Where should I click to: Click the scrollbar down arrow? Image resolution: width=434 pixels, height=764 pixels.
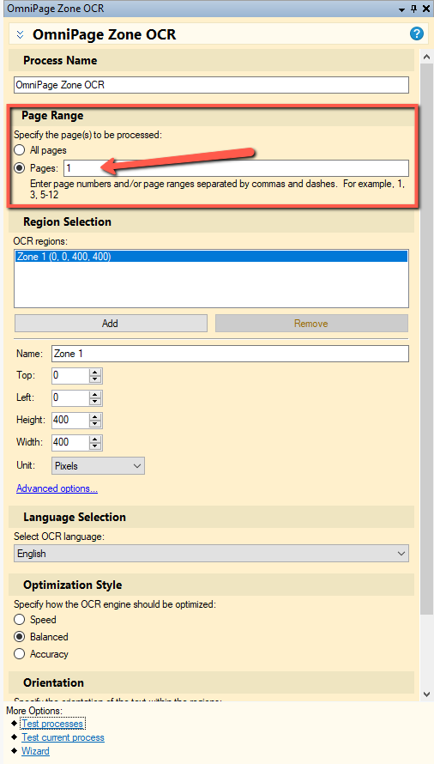click(426, 694)
